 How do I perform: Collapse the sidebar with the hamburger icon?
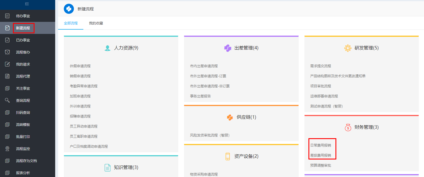click(x=27, y=4)
